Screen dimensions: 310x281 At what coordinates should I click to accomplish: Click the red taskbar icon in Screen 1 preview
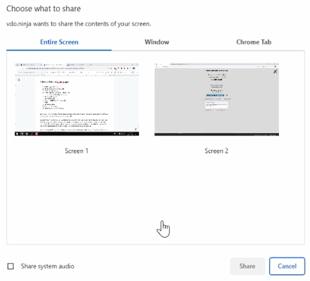[x=37, y=134]
